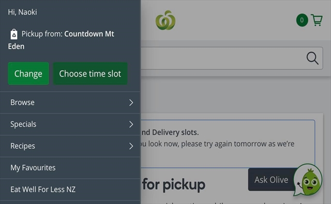This screenshot has width=331, height=204.
Task: Click into the search input field
Action: (223, 58)
